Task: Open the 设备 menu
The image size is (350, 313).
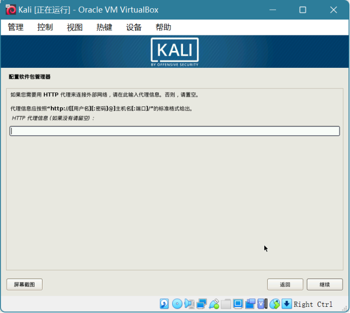Action: tap(134, 27)
